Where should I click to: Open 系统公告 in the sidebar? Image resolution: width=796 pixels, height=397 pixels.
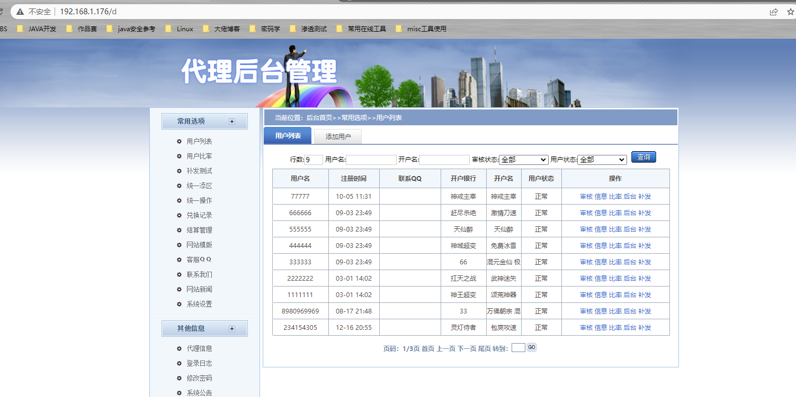(x=199, y=393)
